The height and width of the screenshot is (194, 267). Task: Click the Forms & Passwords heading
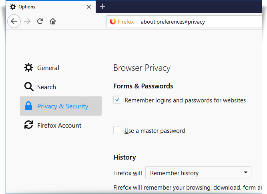[143, 86]
